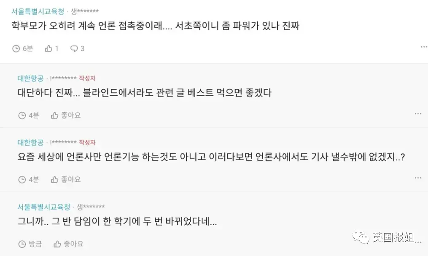Open more options on the 요즘 세상에 reply
Viewport: 428px width, 256px height.
point(418,178)
